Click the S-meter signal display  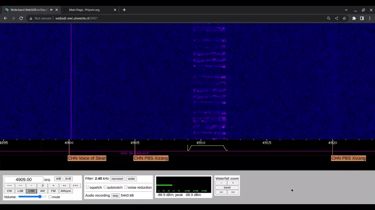[x=183, y=184]
